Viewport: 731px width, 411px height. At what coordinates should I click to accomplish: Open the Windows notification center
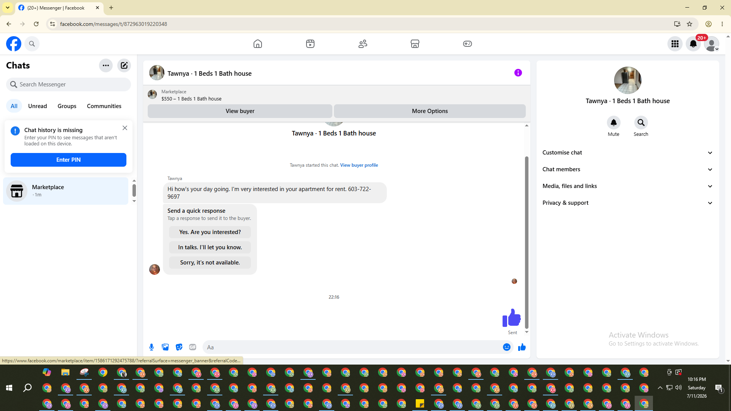(719, 388)
